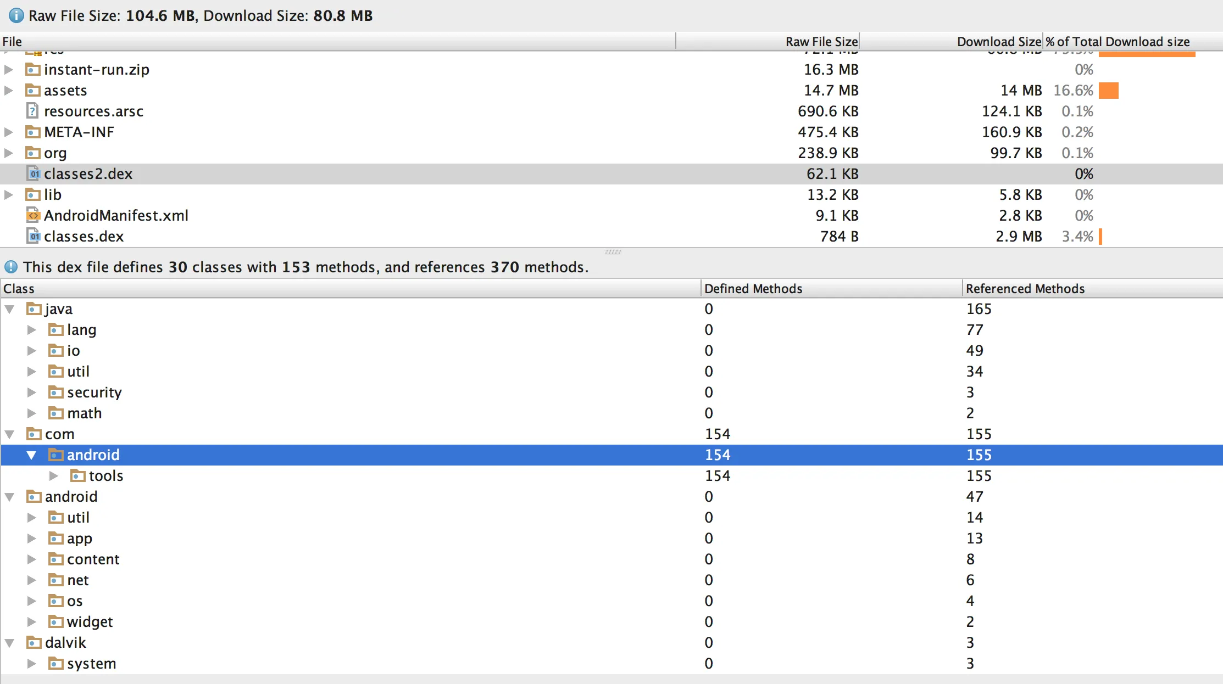Click the resources.arsc file icon

33,111
